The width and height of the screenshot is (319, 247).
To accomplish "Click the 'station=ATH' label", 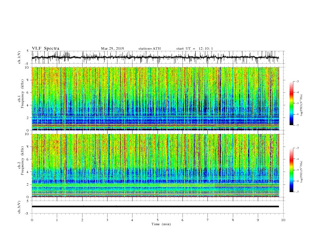I will tap(149, 48).
